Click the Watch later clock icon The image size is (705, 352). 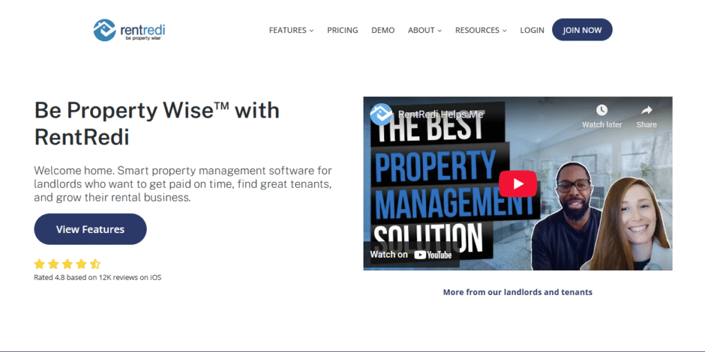coord(602,111)
